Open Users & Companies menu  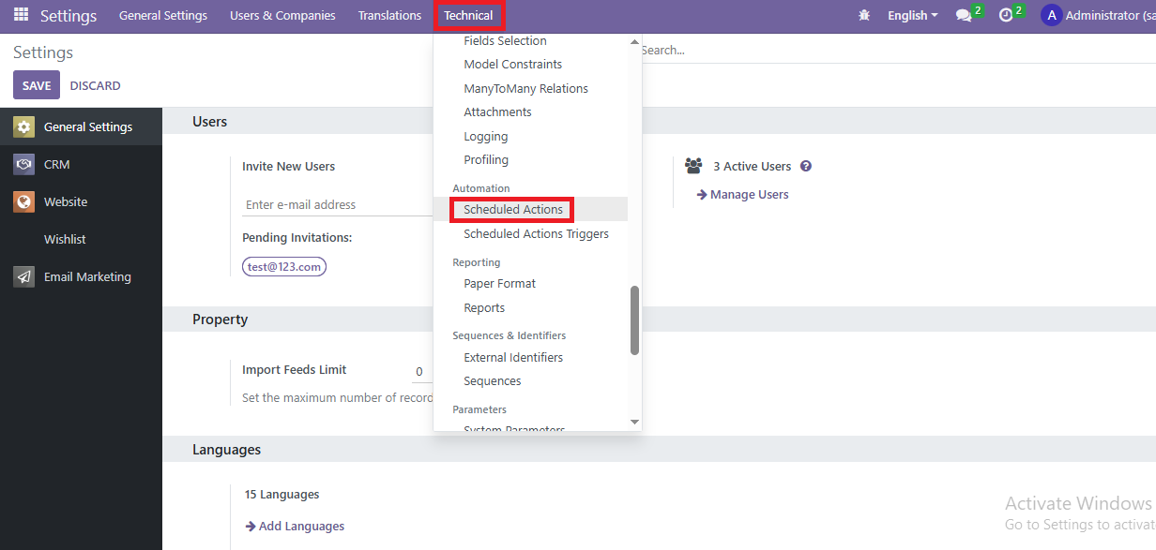(282, 16)
